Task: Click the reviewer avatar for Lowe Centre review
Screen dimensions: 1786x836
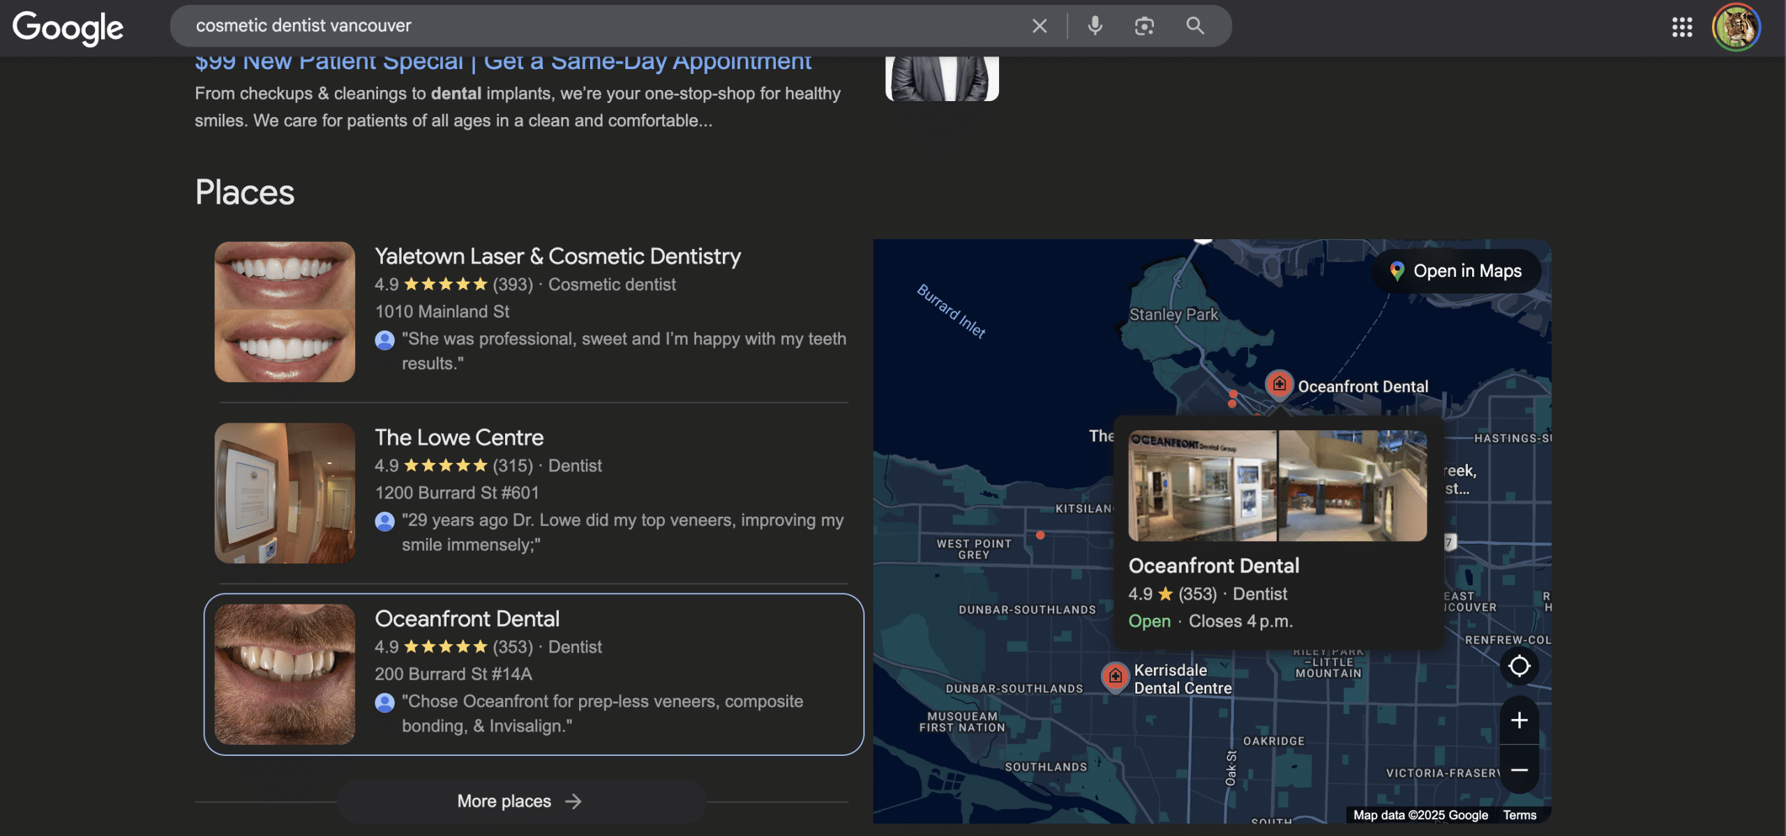Action: tap(384, 521)
